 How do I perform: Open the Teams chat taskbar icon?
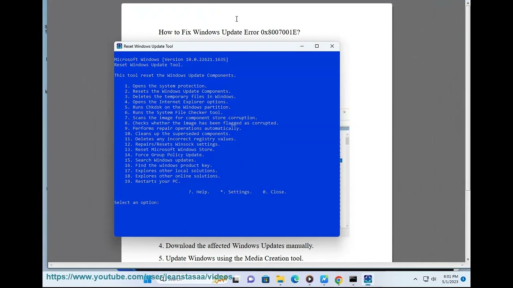point(251,280)
